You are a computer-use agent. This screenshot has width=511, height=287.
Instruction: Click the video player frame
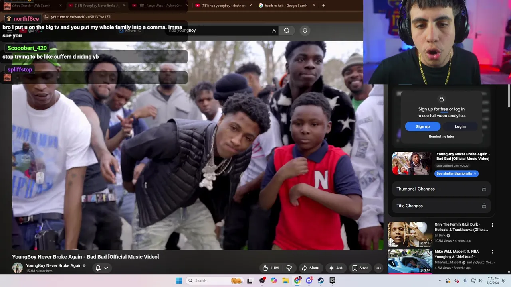click(198, 145)
